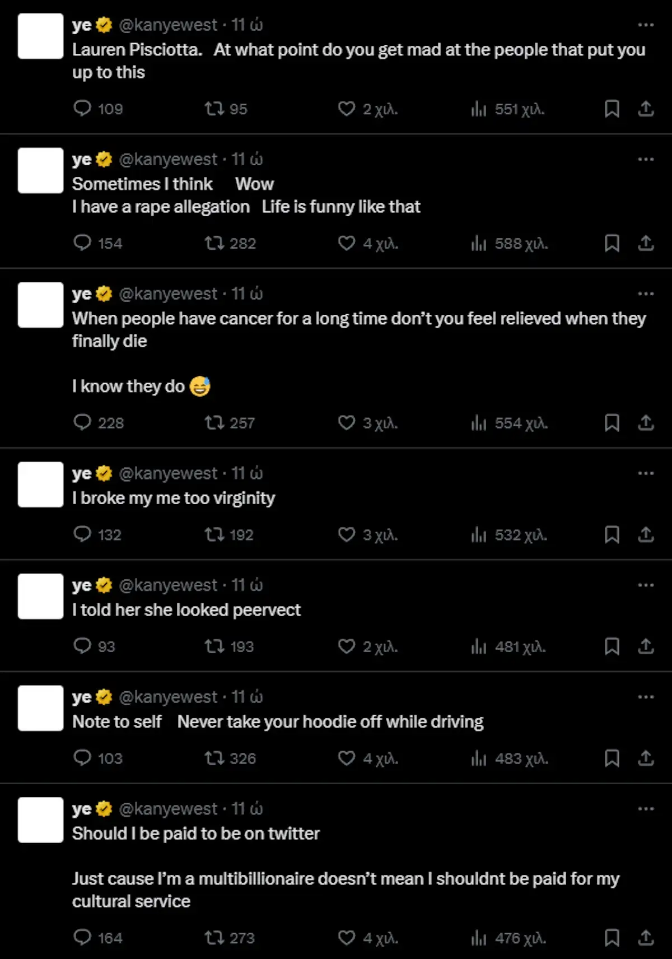Share the 'looked peervect' tweet
672x959 pixels.
pyautogui.click(x=646, y=646)
